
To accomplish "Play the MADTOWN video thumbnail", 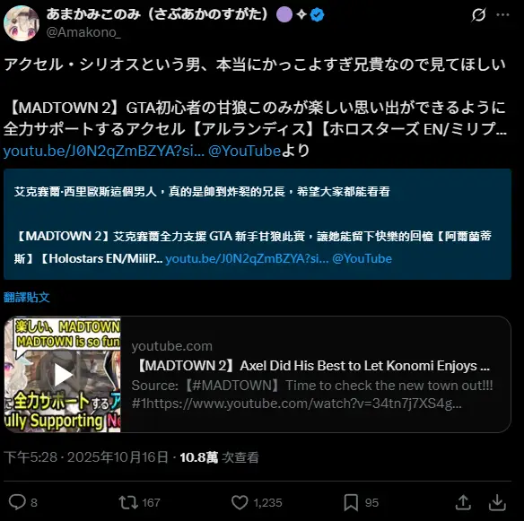I will tap(63, 375).
